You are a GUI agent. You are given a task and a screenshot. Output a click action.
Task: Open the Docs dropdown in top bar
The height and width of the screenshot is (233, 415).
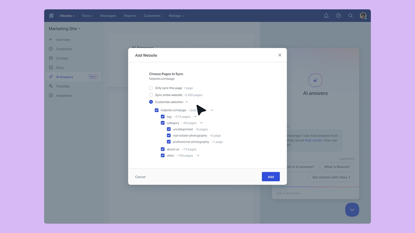coord(88,16)
